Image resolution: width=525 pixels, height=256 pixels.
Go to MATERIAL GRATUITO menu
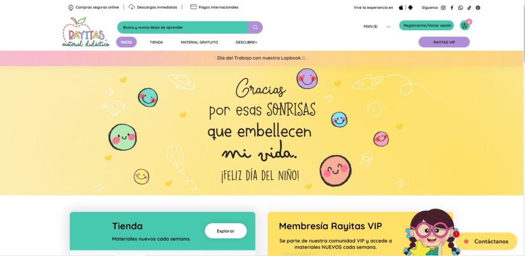click(199, 42)
